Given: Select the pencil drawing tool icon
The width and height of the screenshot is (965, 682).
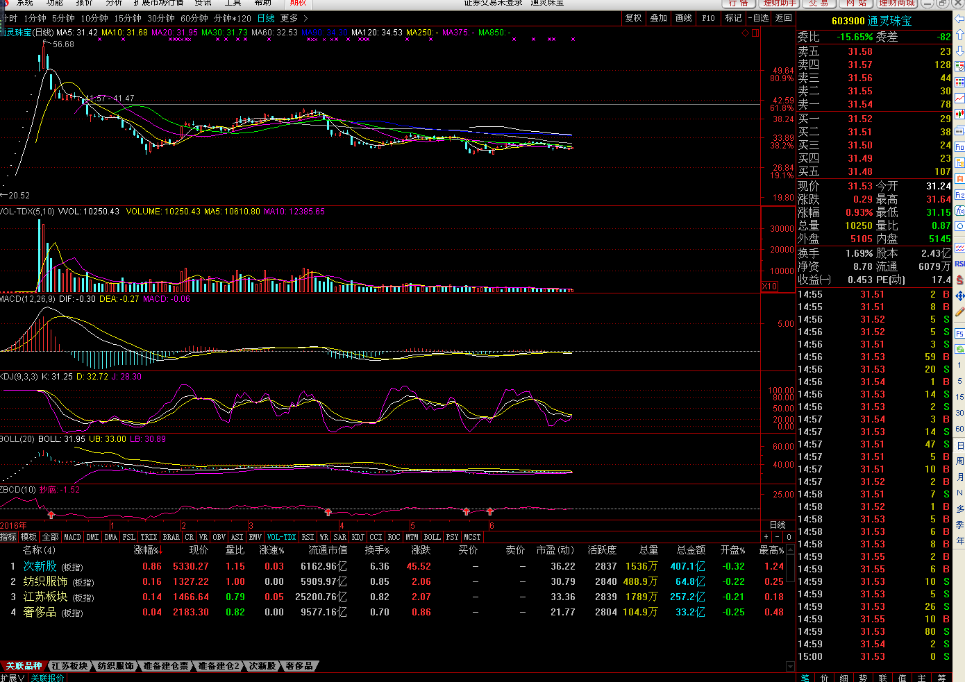Looking at the screenshot, I should pyautogui.click(x=959, y=312).
